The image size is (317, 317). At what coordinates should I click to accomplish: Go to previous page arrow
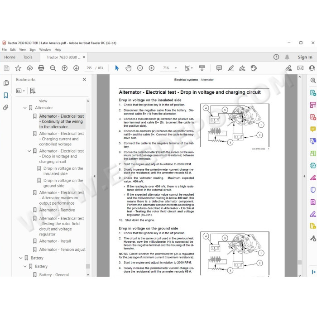64,68
